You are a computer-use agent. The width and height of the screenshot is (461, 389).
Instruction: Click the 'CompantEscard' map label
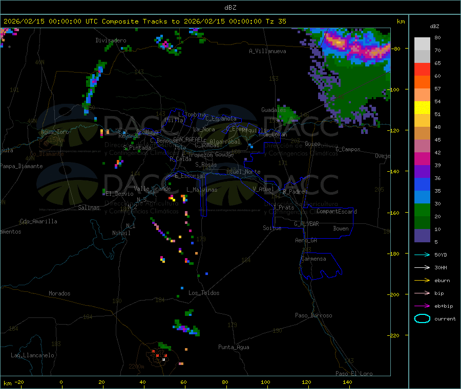[x=337, y=212]
